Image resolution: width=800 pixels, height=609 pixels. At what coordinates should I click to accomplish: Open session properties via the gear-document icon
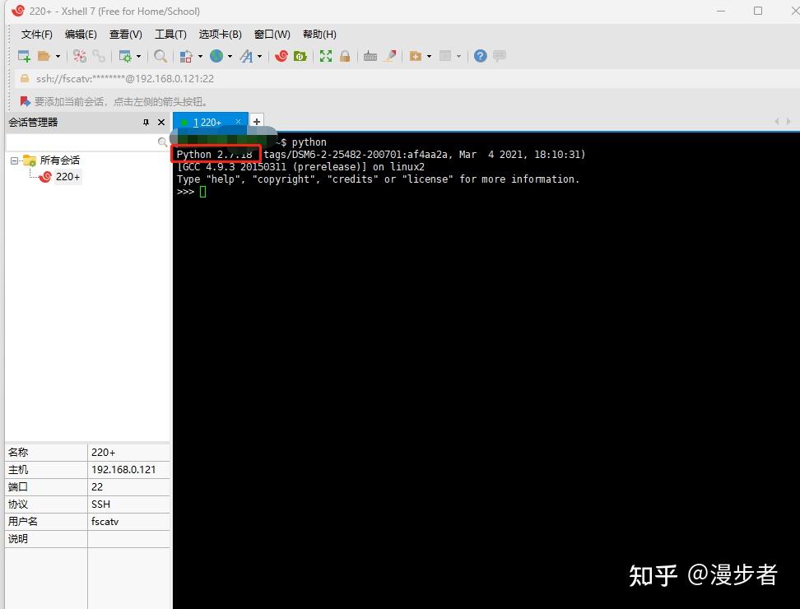click(126, 56)
